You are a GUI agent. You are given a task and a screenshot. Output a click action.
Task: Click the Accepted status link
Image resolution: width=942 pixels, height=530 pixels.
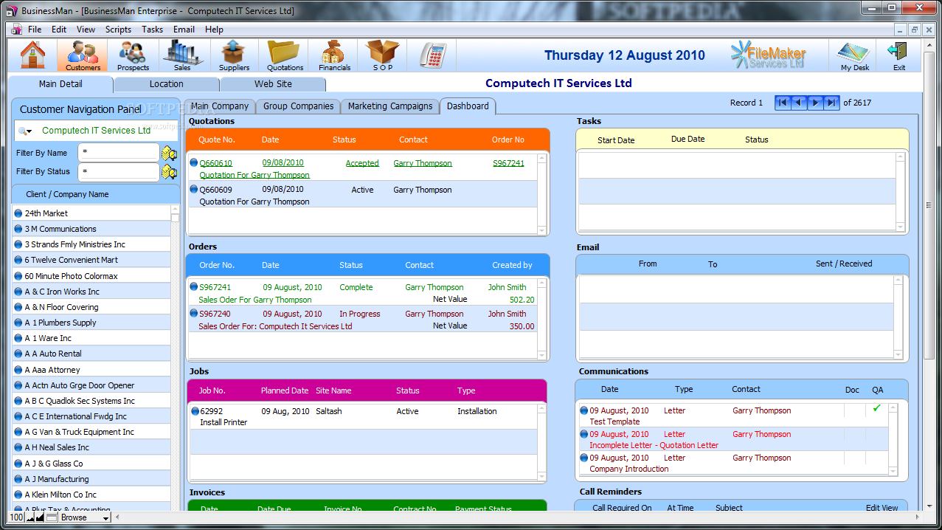click(362, 163)
